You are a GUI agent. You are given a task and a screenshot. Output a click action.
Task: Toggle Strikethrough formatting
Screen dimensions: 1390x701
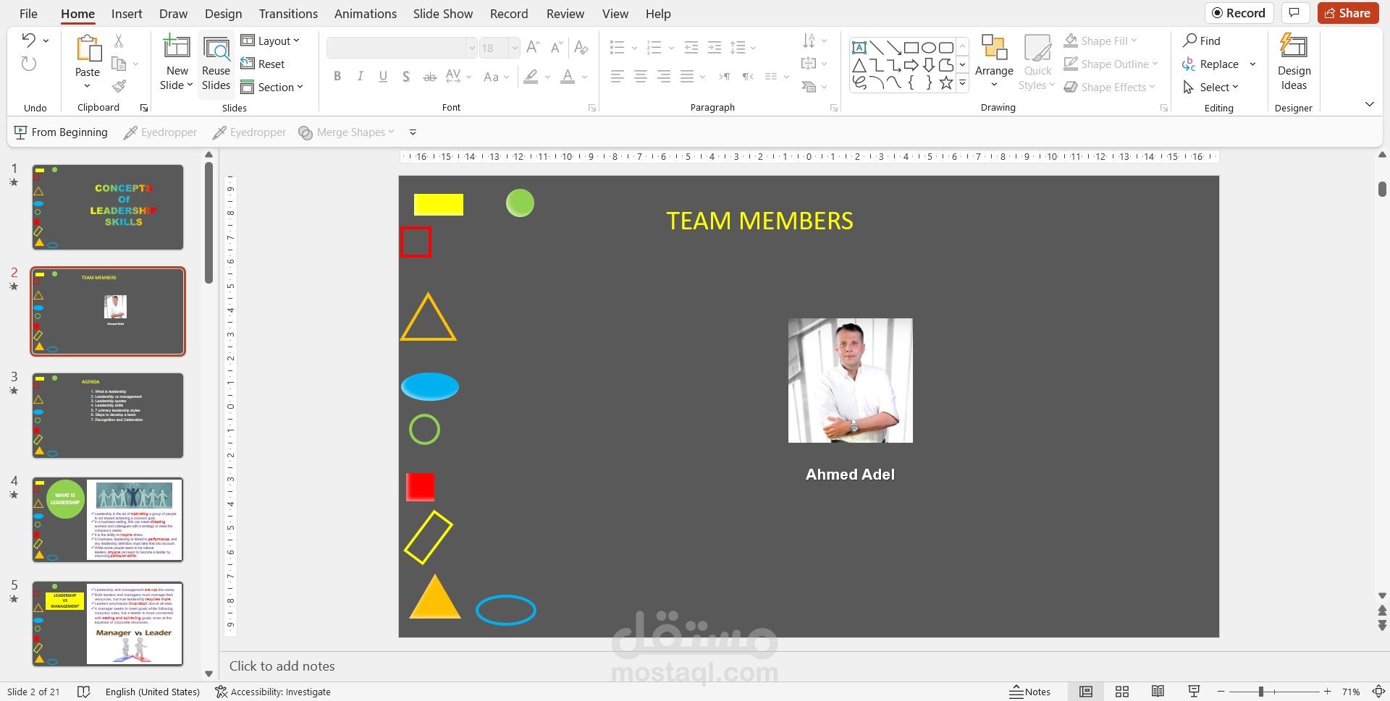(x=429, y=77)
